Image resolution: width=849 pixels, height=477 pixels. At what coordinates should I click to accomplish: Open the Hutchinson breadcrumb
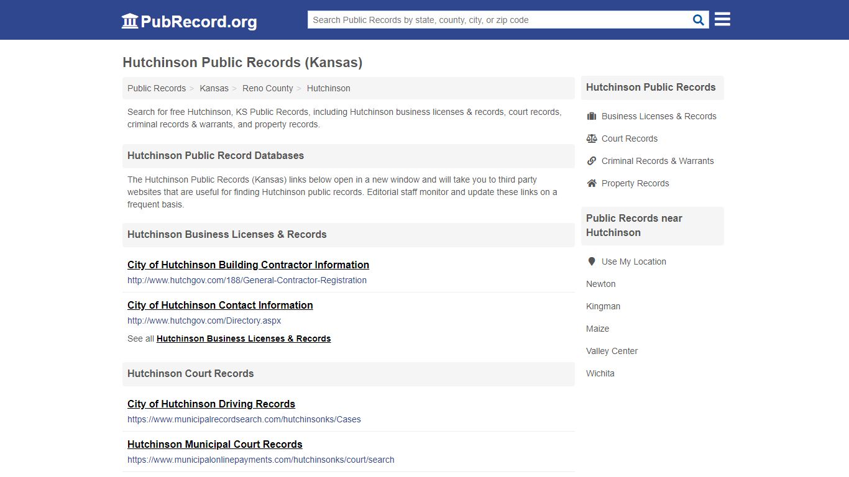pyautogui.click(x=329, y=88)
